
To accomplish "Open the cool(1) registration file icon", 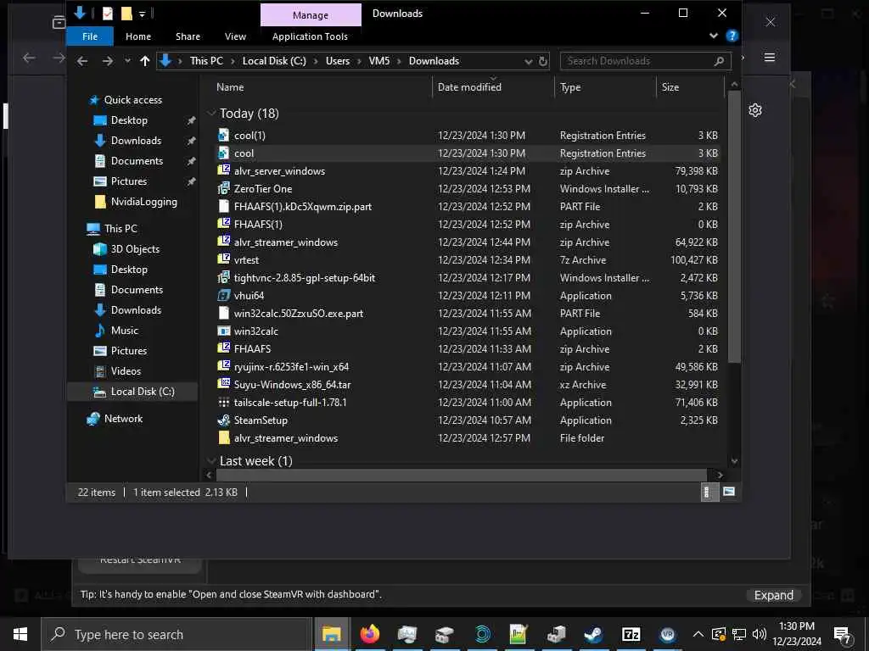I will (x=223, y=135).
